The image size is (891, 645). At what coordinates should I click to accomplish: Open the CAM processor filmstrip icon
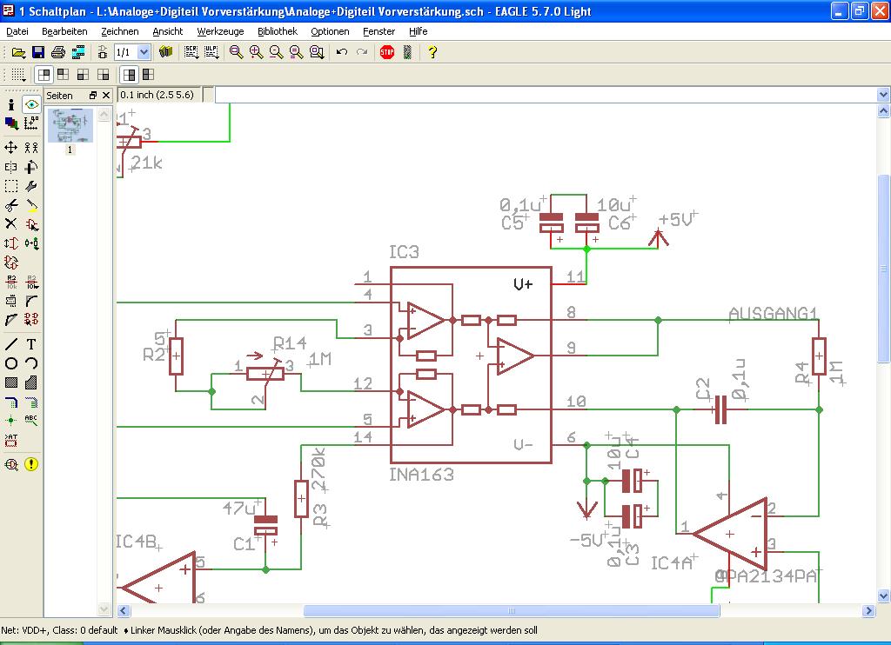pos(78,52)
